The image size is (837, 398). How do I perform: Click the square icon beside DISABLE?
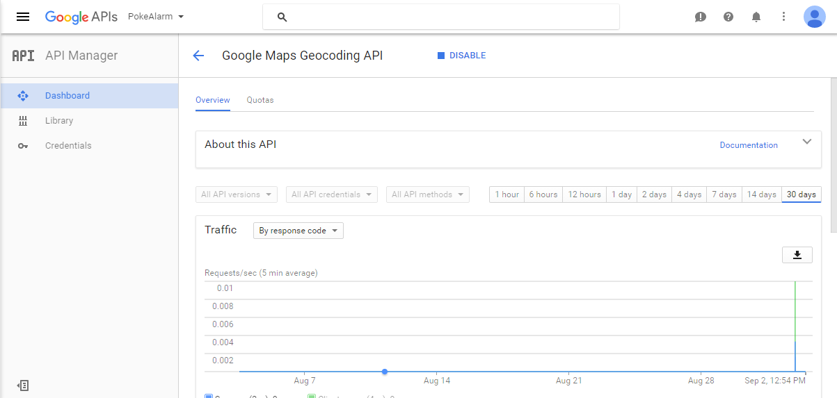441,56
